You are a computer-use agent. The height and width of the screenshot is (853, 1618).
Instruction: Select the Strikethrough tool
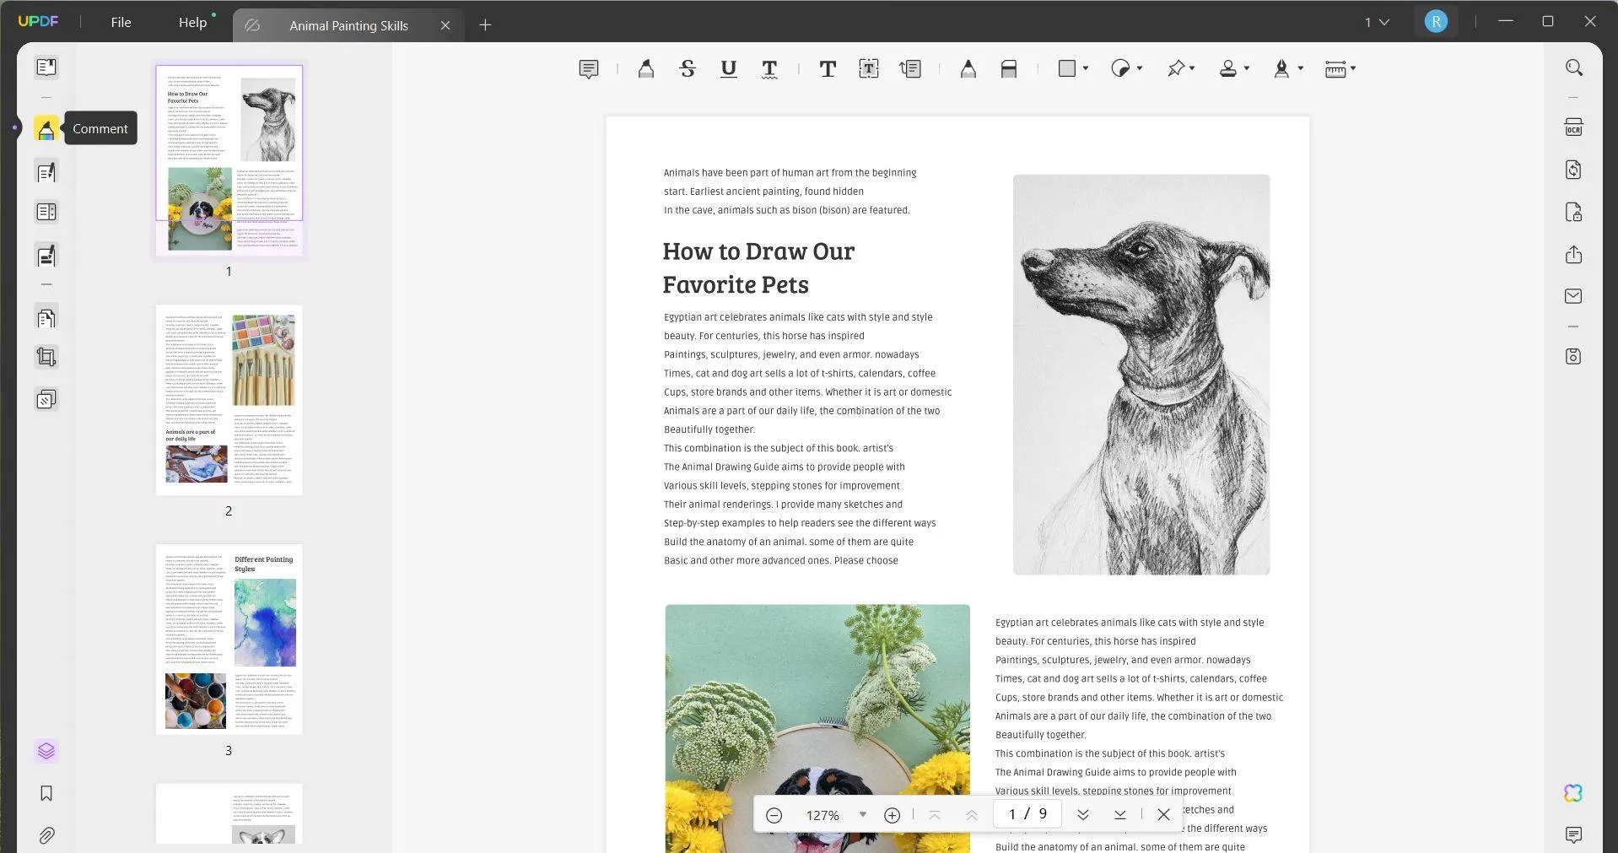(688, 69)
